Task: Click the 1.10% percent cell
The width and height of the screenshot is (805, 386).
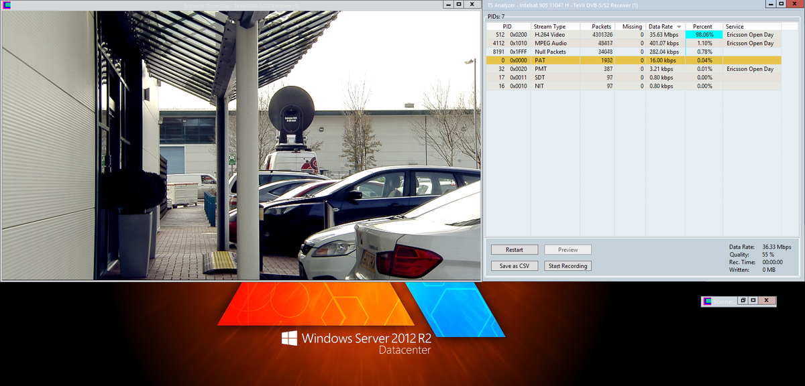Action: tap(704, 43)
